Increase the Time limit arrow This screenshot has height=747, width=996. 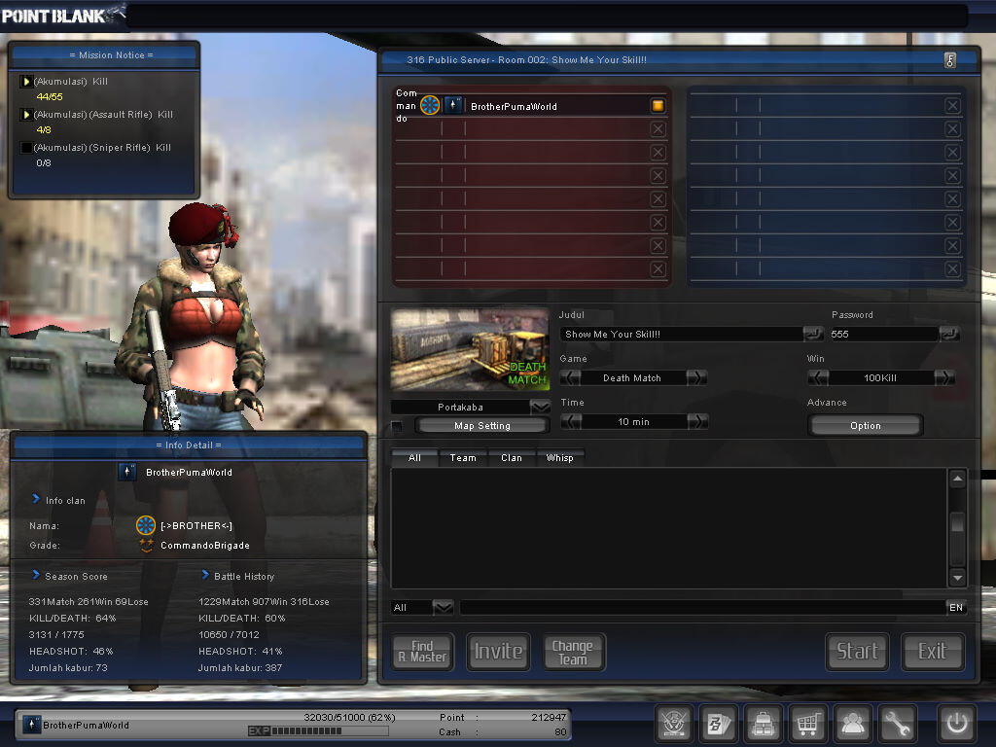[697, 421]
